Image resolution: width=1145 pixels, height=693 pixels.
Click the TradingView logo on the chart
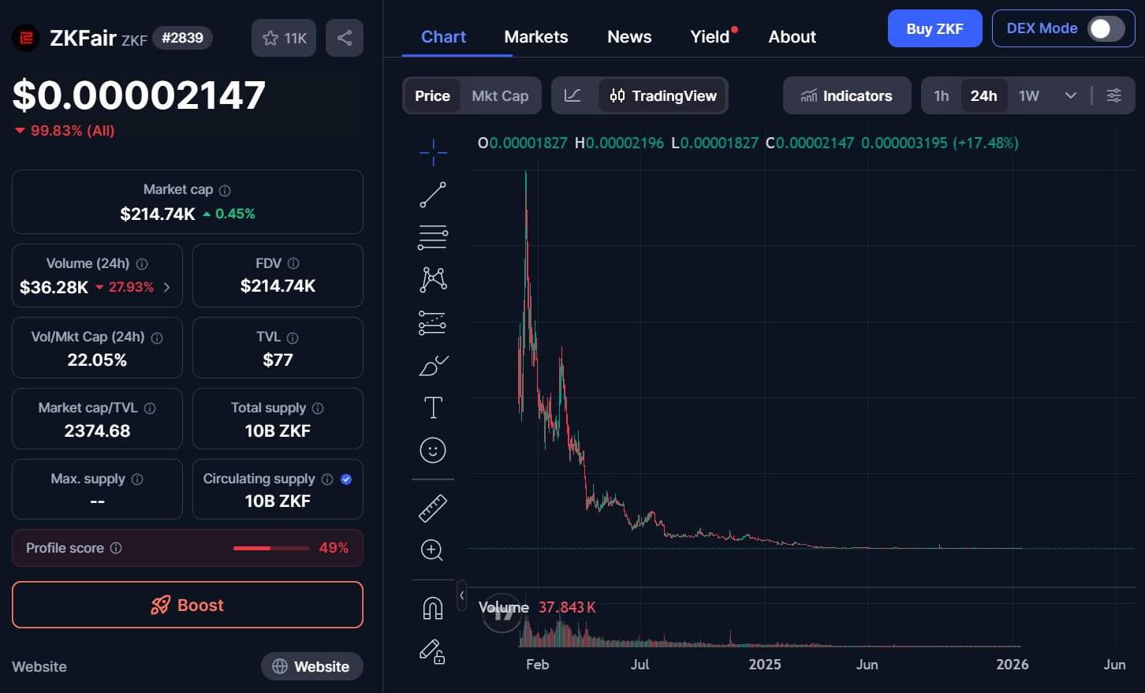(502, 613)
